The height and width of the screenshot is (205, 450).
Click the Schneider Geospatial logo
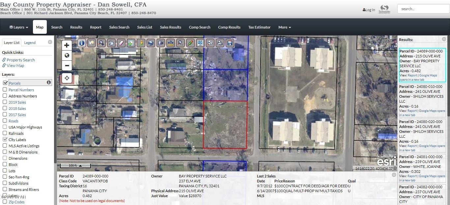(x=384, y=9)
